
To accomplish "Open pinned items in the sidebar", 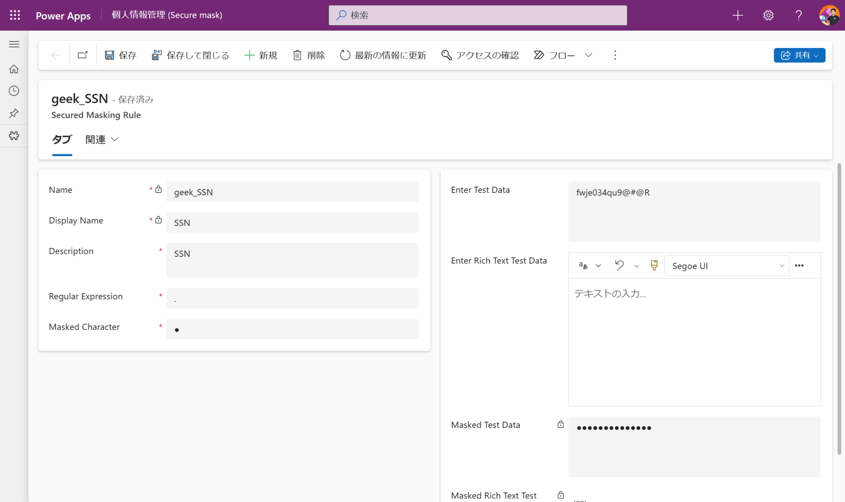I will coord(14,113).
